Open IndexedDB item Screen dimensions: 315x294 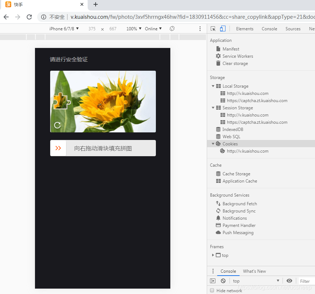tap(233, 130)
